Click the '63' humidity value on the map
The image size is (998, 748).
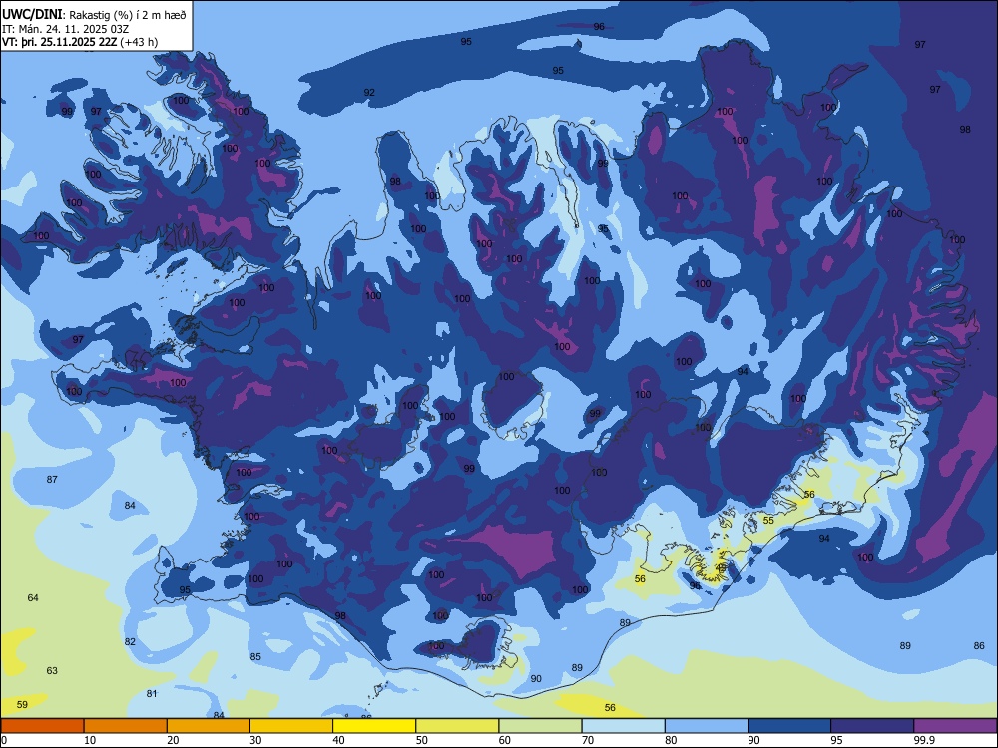pyautogui.click(x=52, y=670)
